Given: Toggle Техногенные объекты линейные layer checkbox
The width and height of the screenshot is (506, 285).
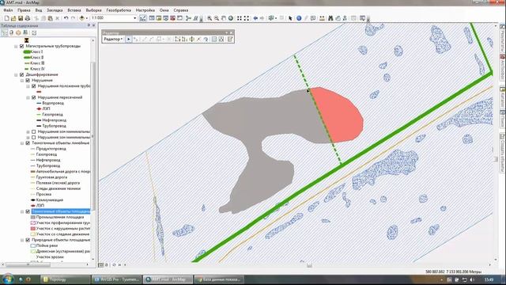Looking at the screenshot, I should point(28,143).
